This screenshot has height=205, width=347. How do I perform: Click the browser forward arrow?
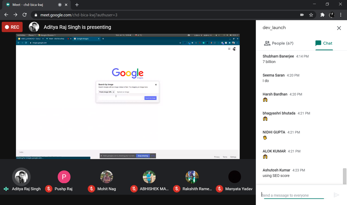(x=15, y=15)
